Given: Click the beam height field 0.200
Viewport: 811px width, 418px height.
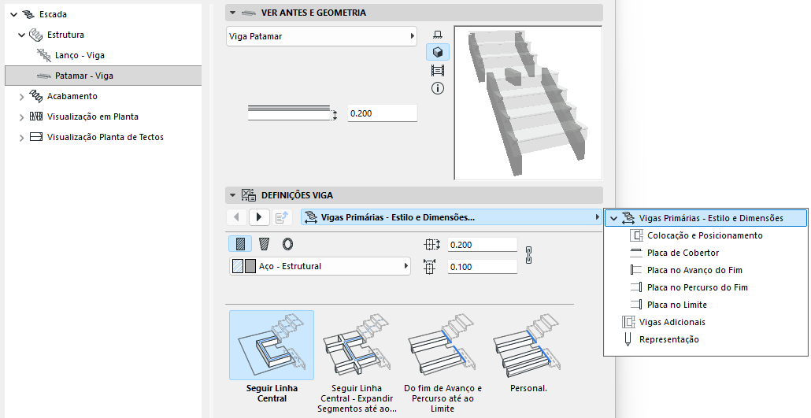Looking at the screenshot, I should 382,113.
